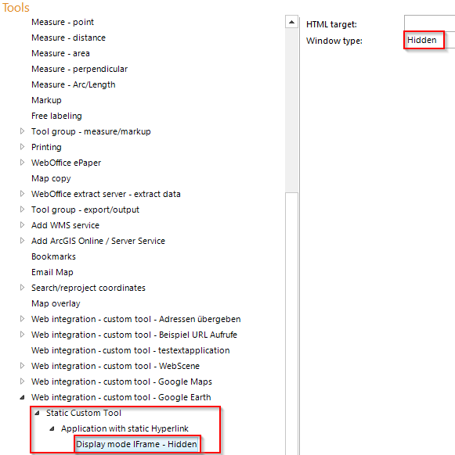This screenshot has width=455, height=455.
Task: Expand the WebScene custom tool node
Action: point(23,366)
